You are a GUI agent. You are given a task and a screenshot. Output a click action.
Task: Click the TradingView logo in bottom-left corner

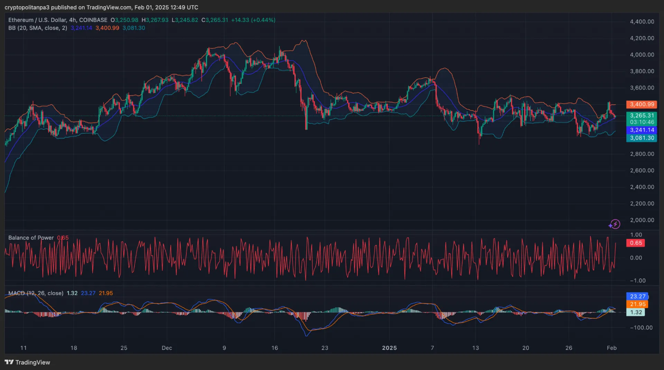[x=27, y=362]
